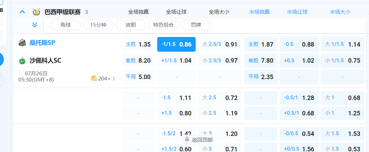The image size is (369, 152).
Task: Pick -1.5 handicap odds 1.11
Action: (176, 98)
